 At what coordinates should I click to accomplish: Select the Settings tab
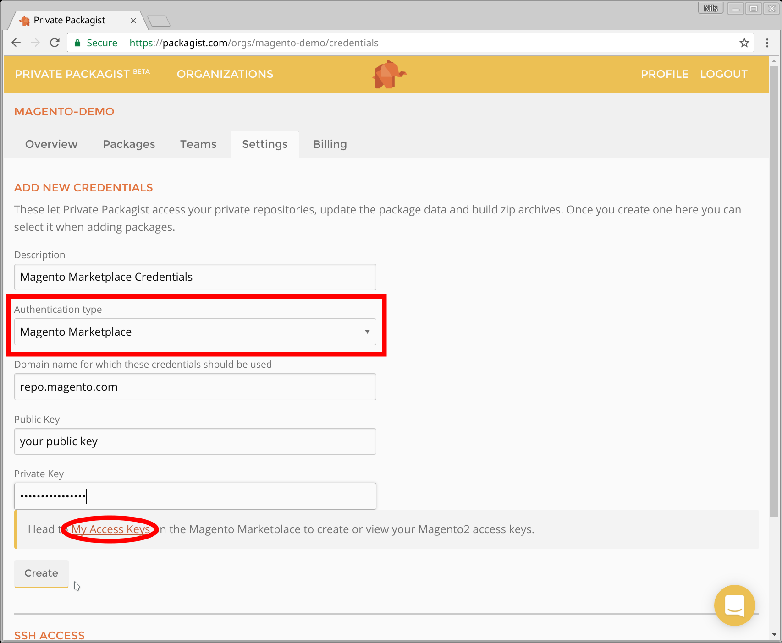pos(265,144)
